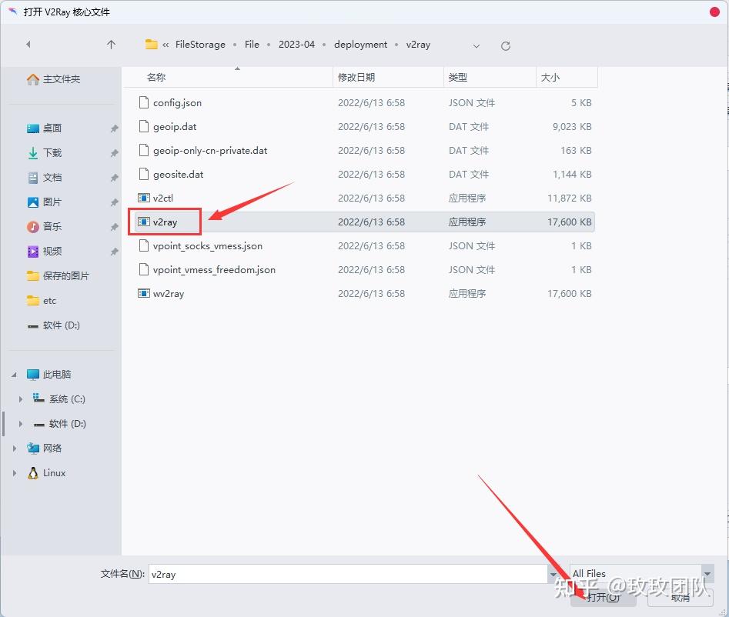Open the All Files type filter
The width and height of the screenshot is (729, 617).
641,574
